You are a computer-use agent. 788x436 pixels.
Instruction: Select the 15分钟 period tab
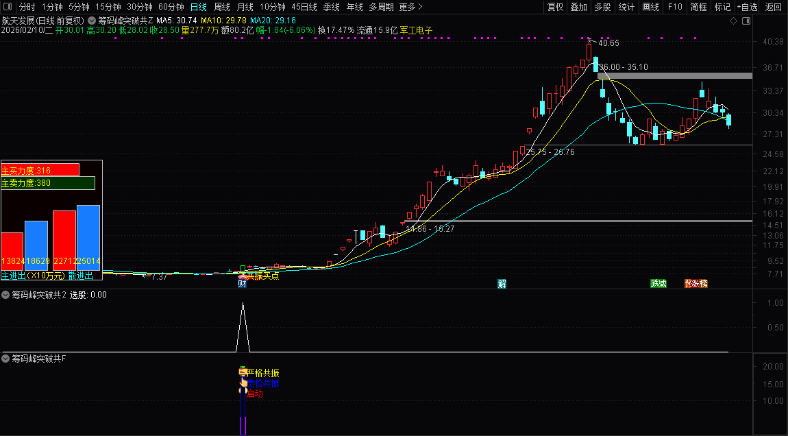[108, 7]
